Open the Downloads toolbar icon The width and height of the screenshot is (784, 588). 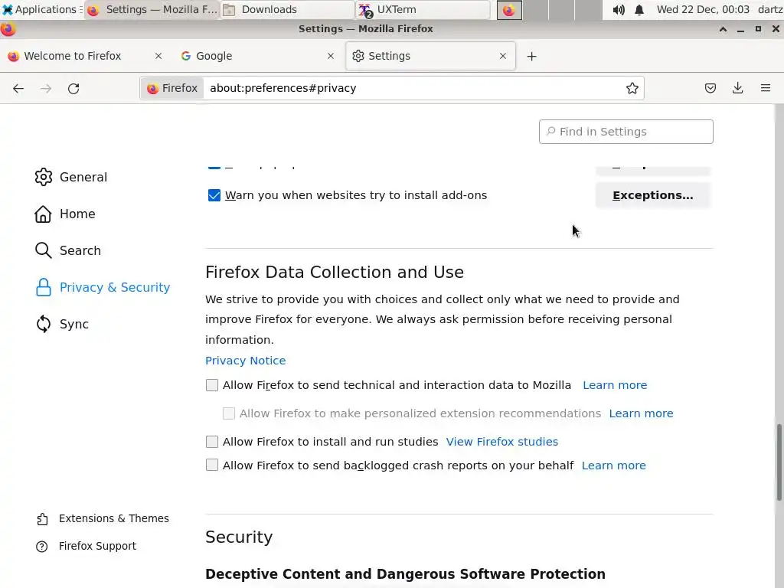(738, 88)
